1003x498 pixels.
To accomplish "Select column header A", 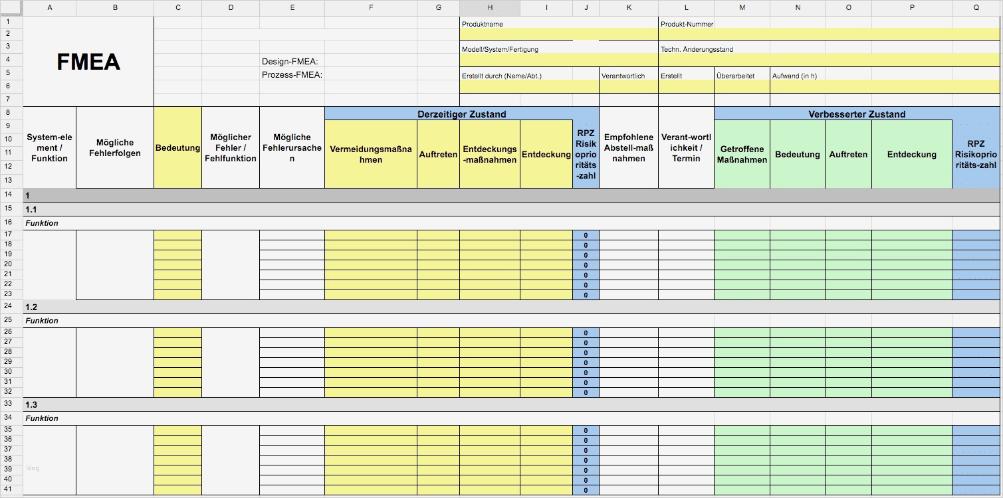I will 49,8.
